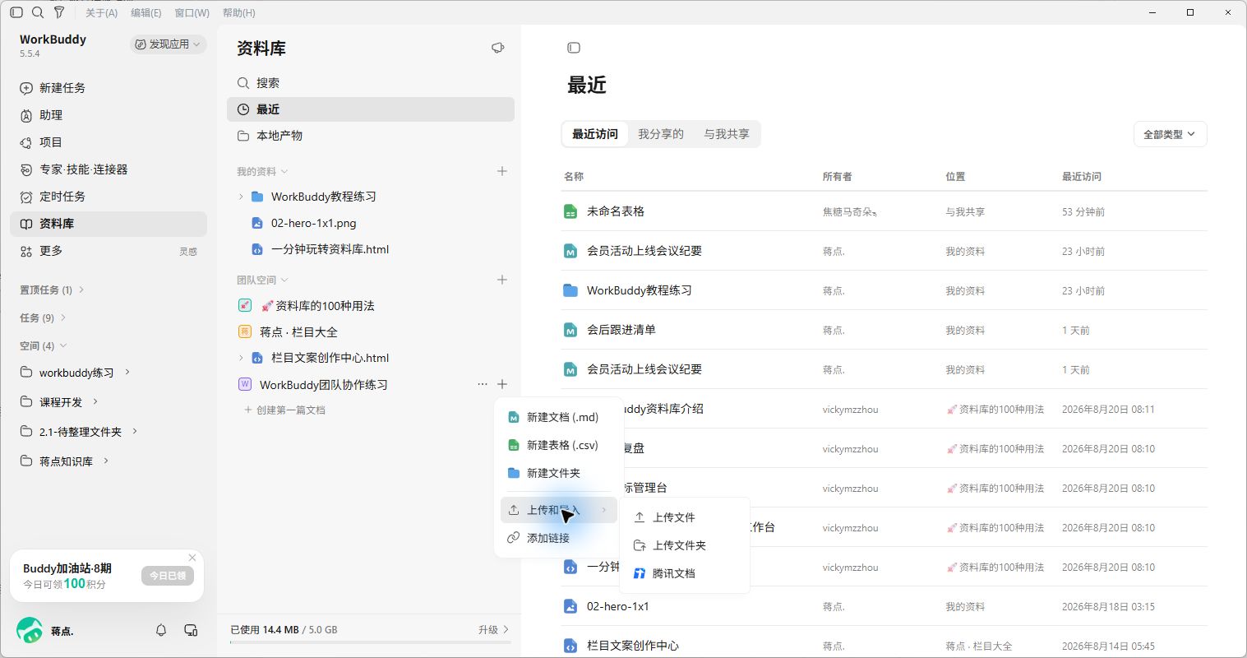The width and height of the screenshot is (1247, 658).
Task: Click the plus icon on WorkBuddy团队协作练习 row
Action: (502, 384)
